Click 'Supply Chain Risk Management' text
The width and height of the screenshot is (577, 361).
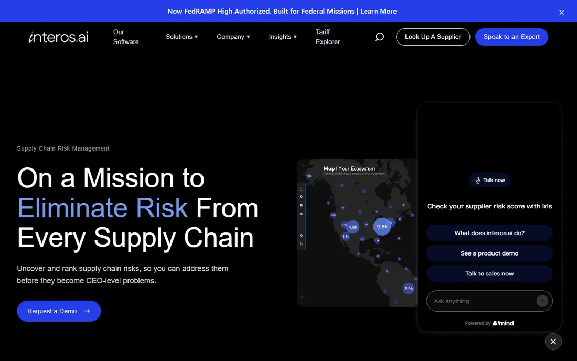[63, 148]
